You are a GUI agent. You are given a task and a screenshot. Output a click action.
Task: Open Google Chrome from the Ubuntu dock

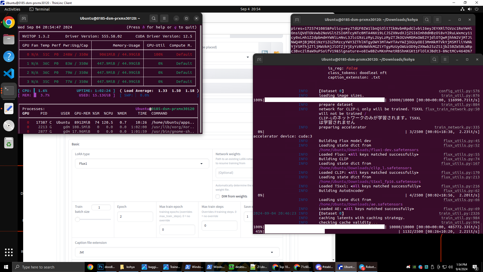click(x=9, y=23)
